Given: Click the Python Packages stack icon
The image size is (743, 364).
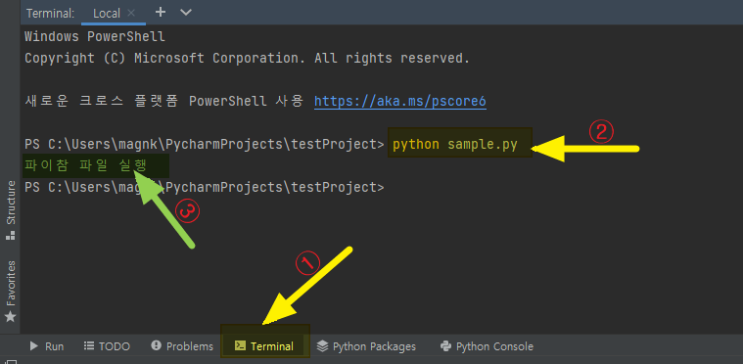Looking at the screenshot, I should [x=322, y=346].
